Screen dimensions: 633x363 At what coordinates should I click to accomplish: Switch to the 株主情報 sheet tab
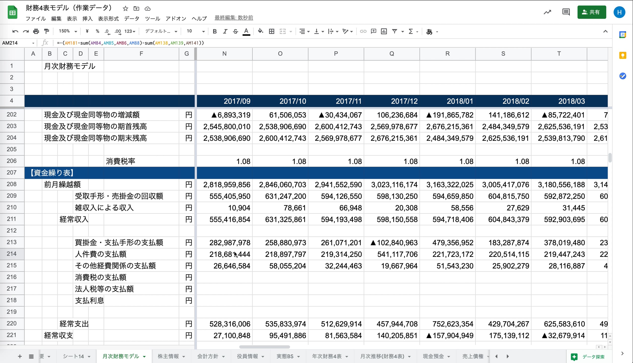tap(168, 356)
